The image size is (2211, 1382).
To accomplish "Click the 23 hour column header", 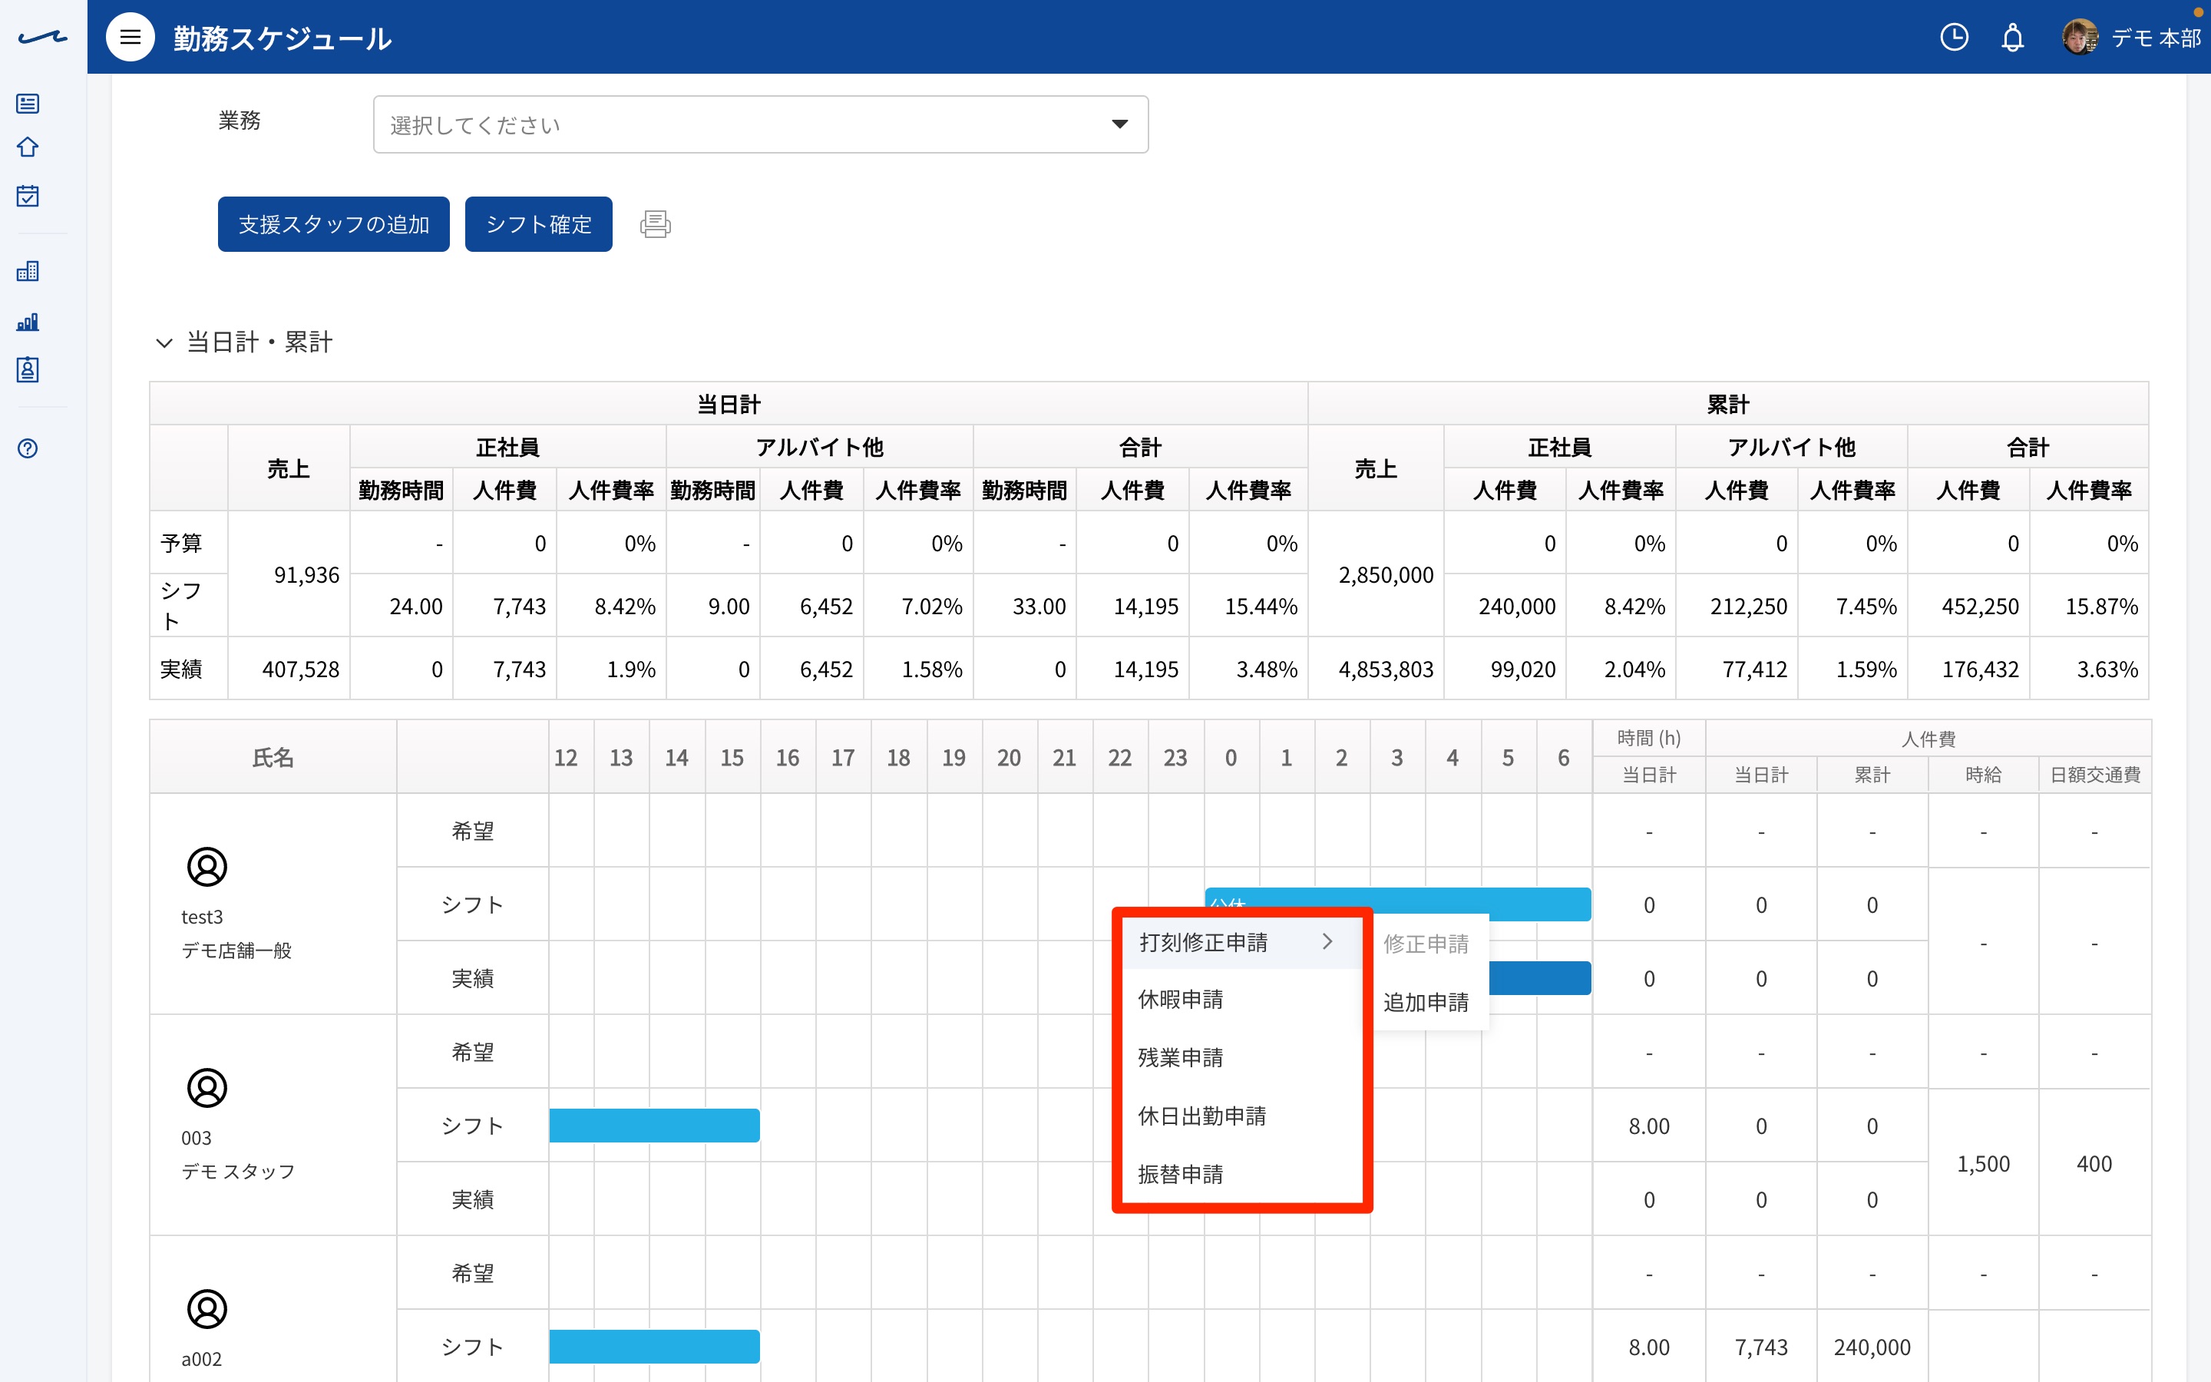I will (1176, 757).
